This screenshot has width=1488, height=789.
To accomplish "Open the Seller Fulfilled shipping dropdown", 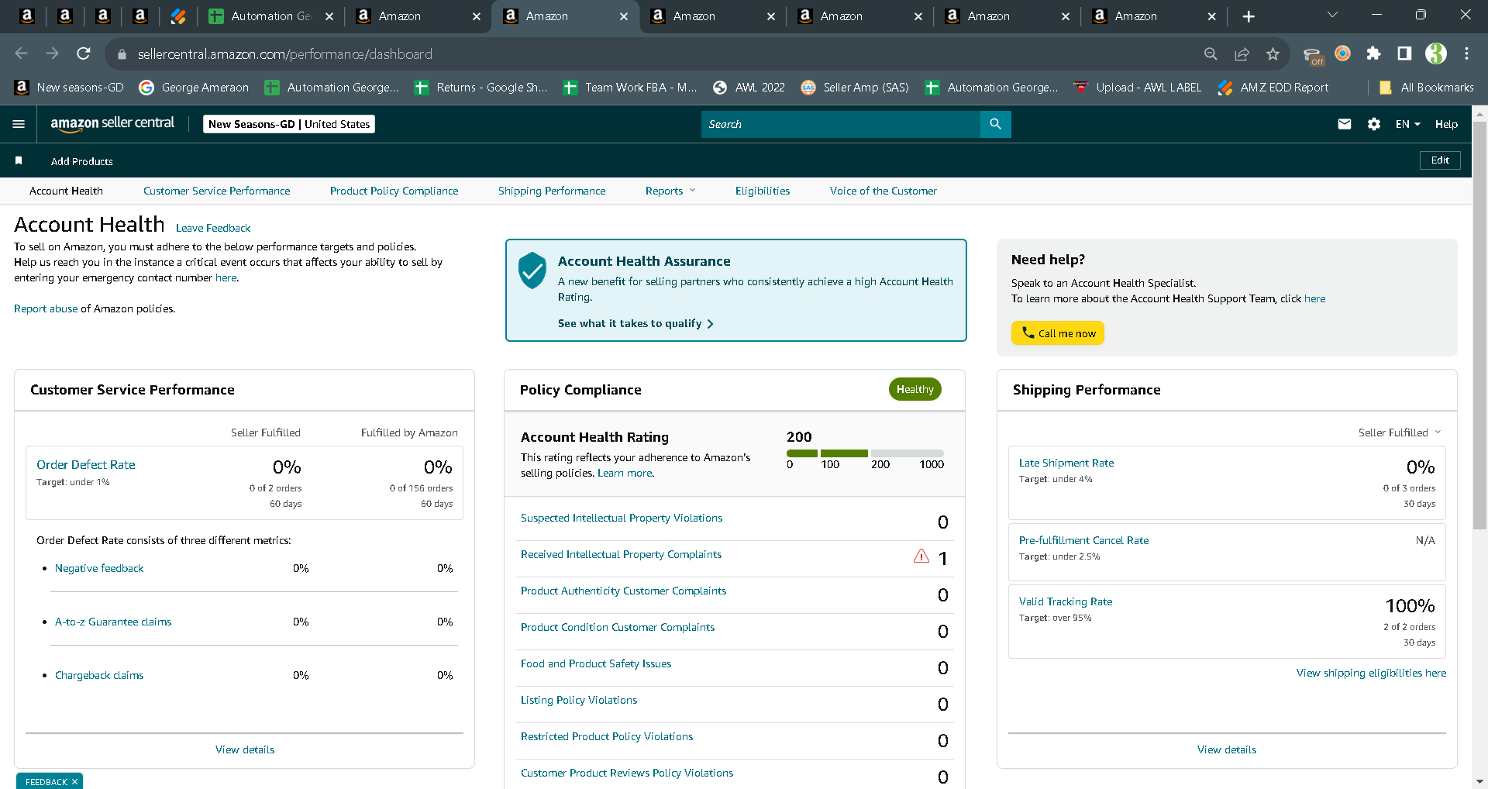I will pyautogui.click(x=1400, y=432).
